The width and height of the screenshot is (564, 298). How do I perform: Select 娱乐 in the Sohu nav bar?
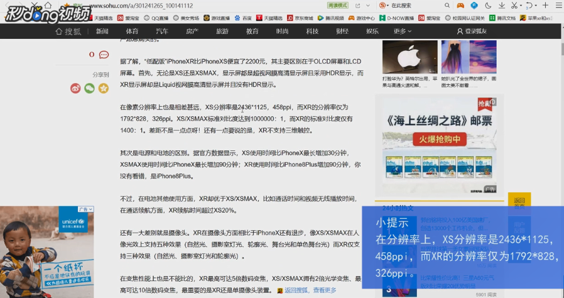372,31
